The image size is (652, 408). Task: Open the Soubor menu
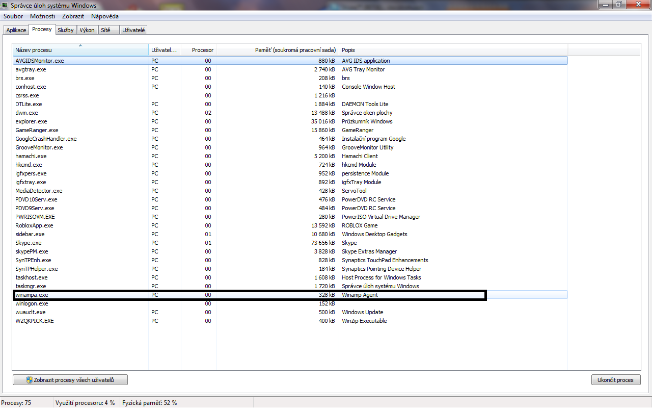(x=13, y=16)
